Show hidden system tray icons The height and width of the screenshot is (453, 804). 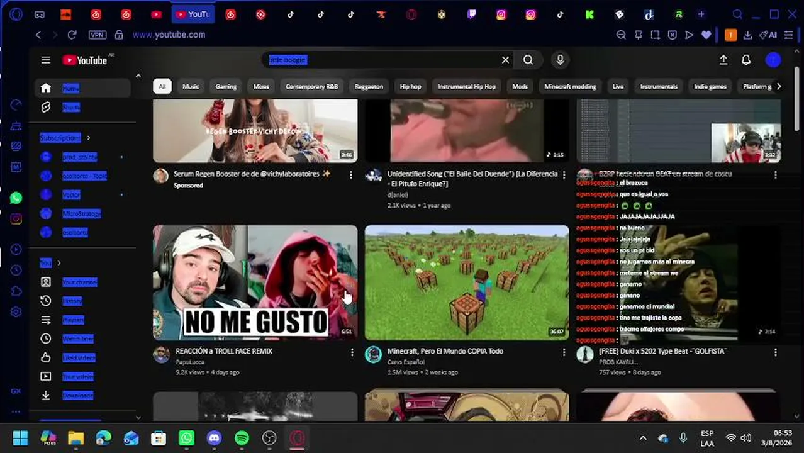tap(643, 438)
